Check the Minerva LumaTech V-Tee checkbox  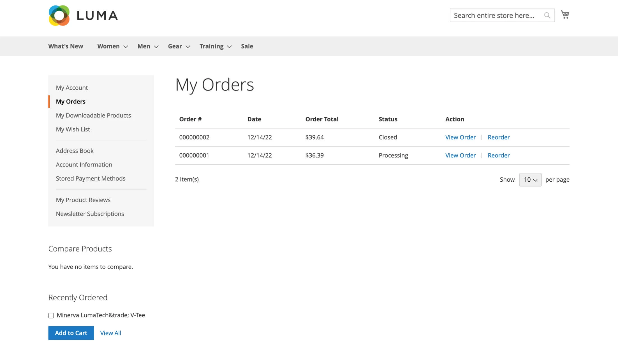[x=51, y=315]
